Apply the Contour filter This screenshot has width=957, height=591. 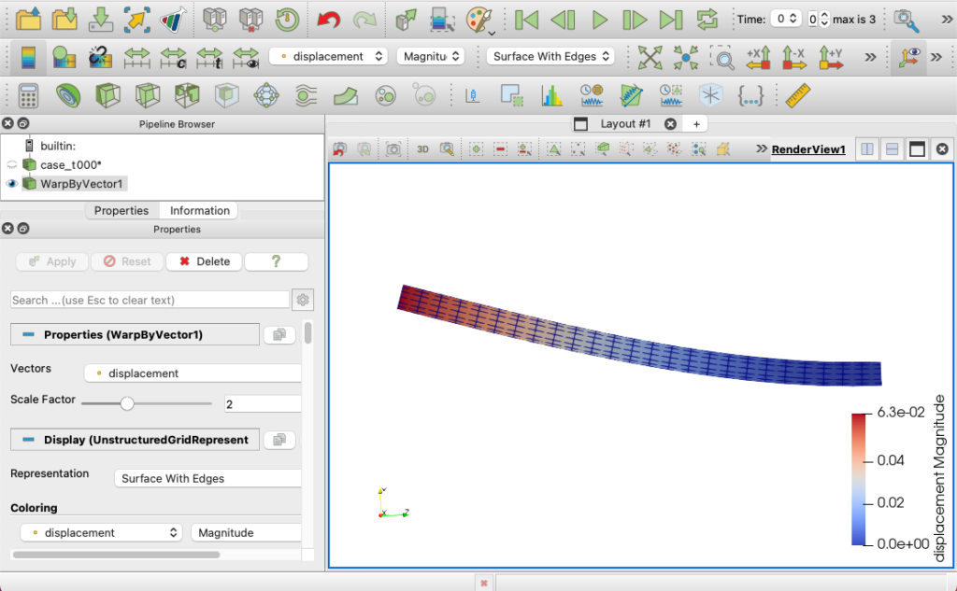(x=67, y=96)
